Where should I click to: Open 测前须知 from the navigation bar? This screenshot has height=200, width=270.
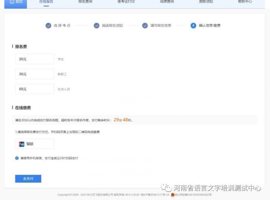click(207, 2)
